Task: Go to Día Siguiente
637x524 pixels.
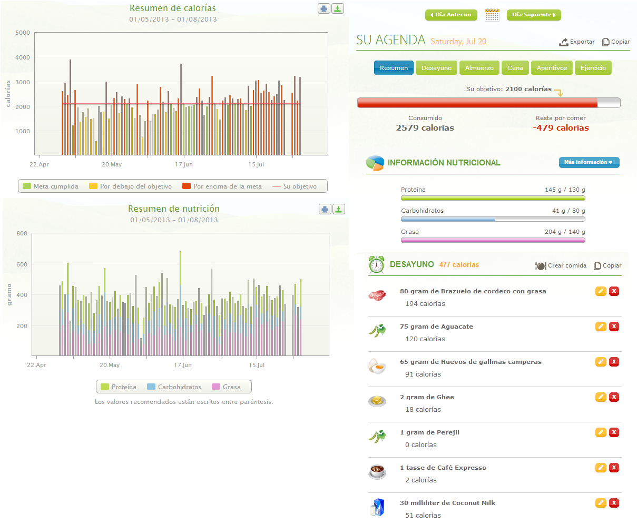Action: (x=533, y=15)
